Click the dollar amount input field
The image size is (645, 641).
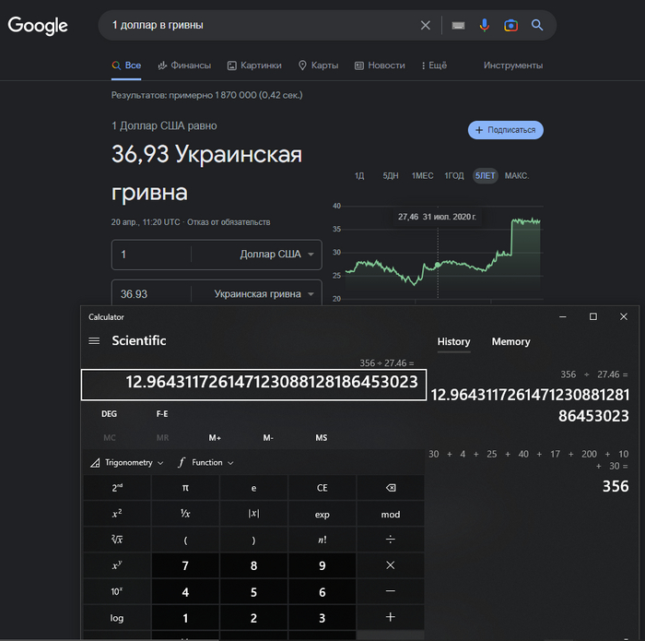(x=151, y=255)
